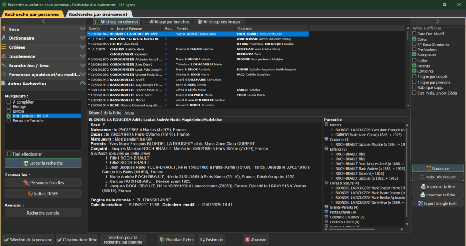The width and height of the screenshot is (466, 246).
Task: Click the Naissance button icon
Action: (429, 168)
